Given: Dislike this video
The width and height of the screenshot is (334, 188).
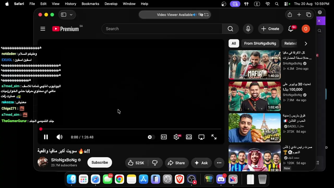Looking at the screenshot, I should point(155,163).
